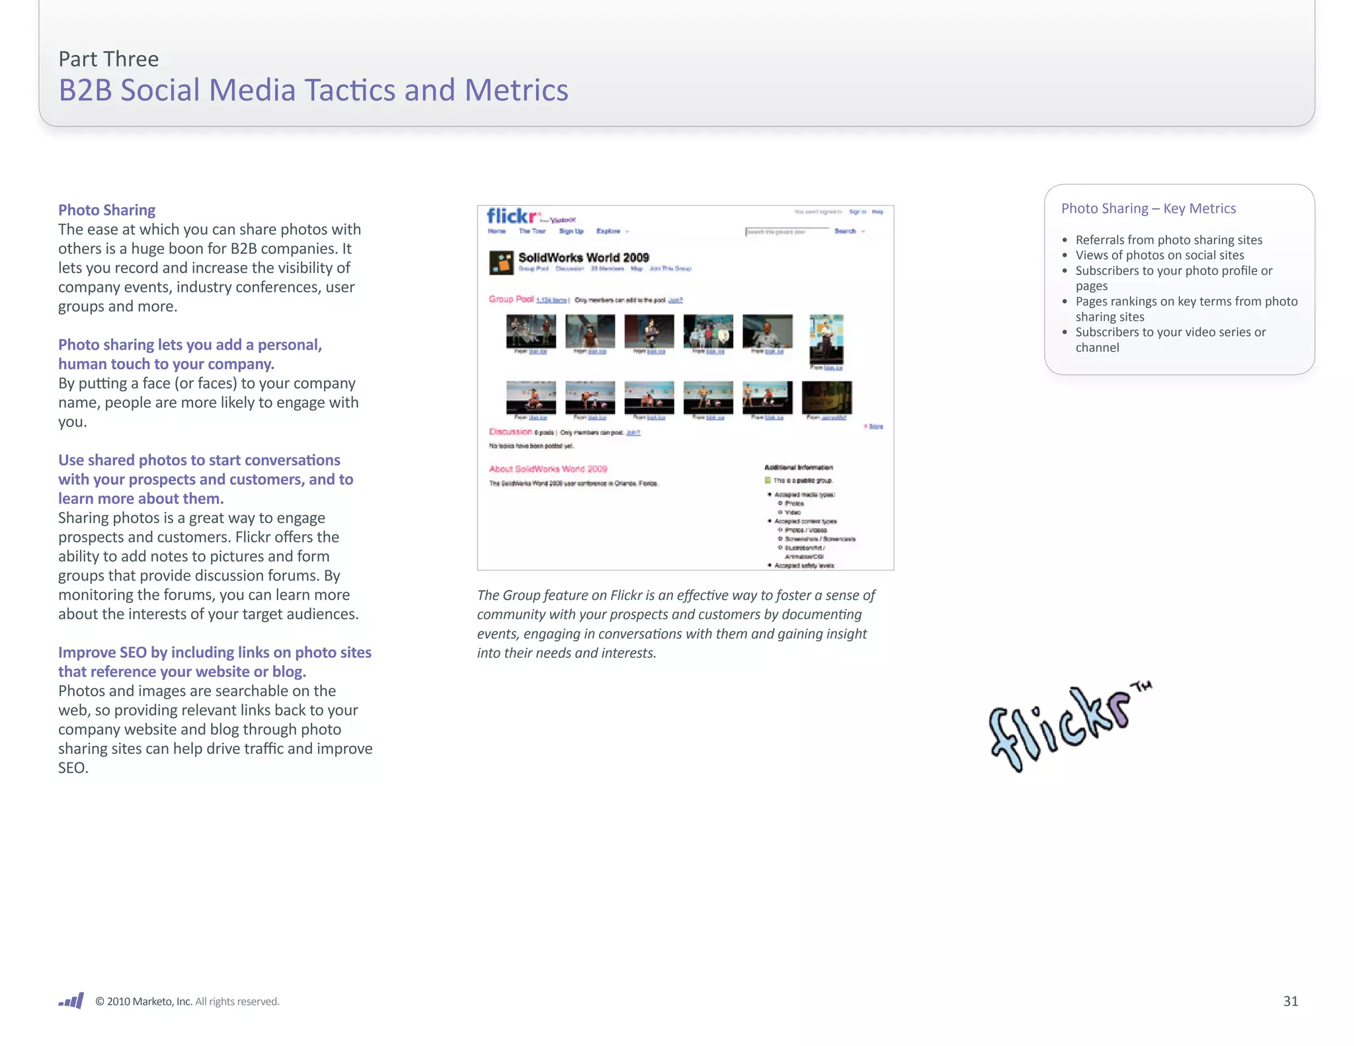Screen dimensions: 1354x1046
Task: Open first photo thumbnail in Group Pool
Action: coord(531,331)
